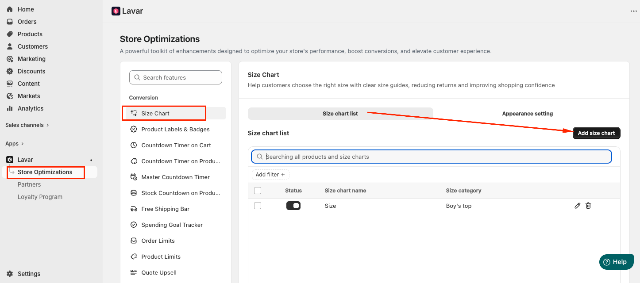
Task: Click the pencil edit icon for Size chart
Action: click(x=577, y=206)
